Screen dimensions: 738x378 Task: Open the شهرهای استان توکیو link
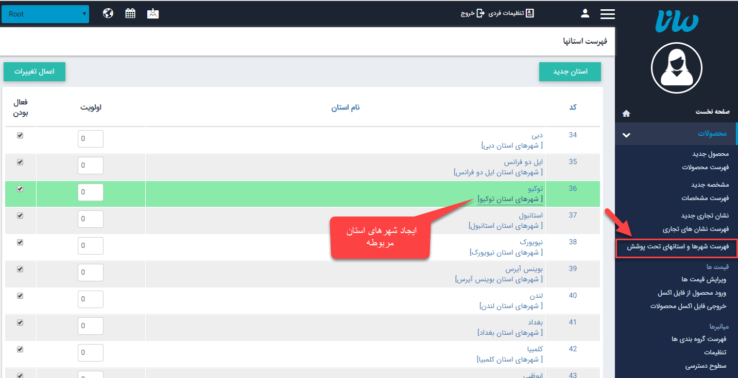coord(509,199)
